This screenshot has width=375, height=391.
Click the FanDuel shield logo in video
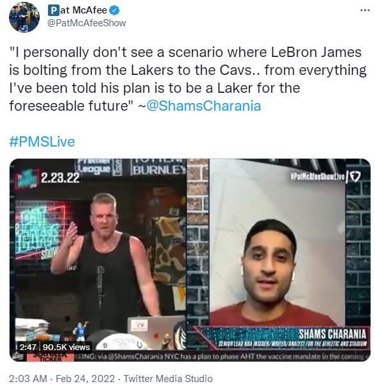(355, 177)
